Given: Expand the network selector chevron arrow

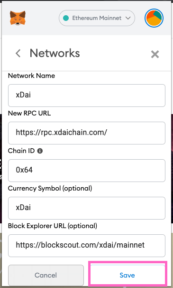Looking at the screenshot, I should pyautogui.click(x=128, y=18).
